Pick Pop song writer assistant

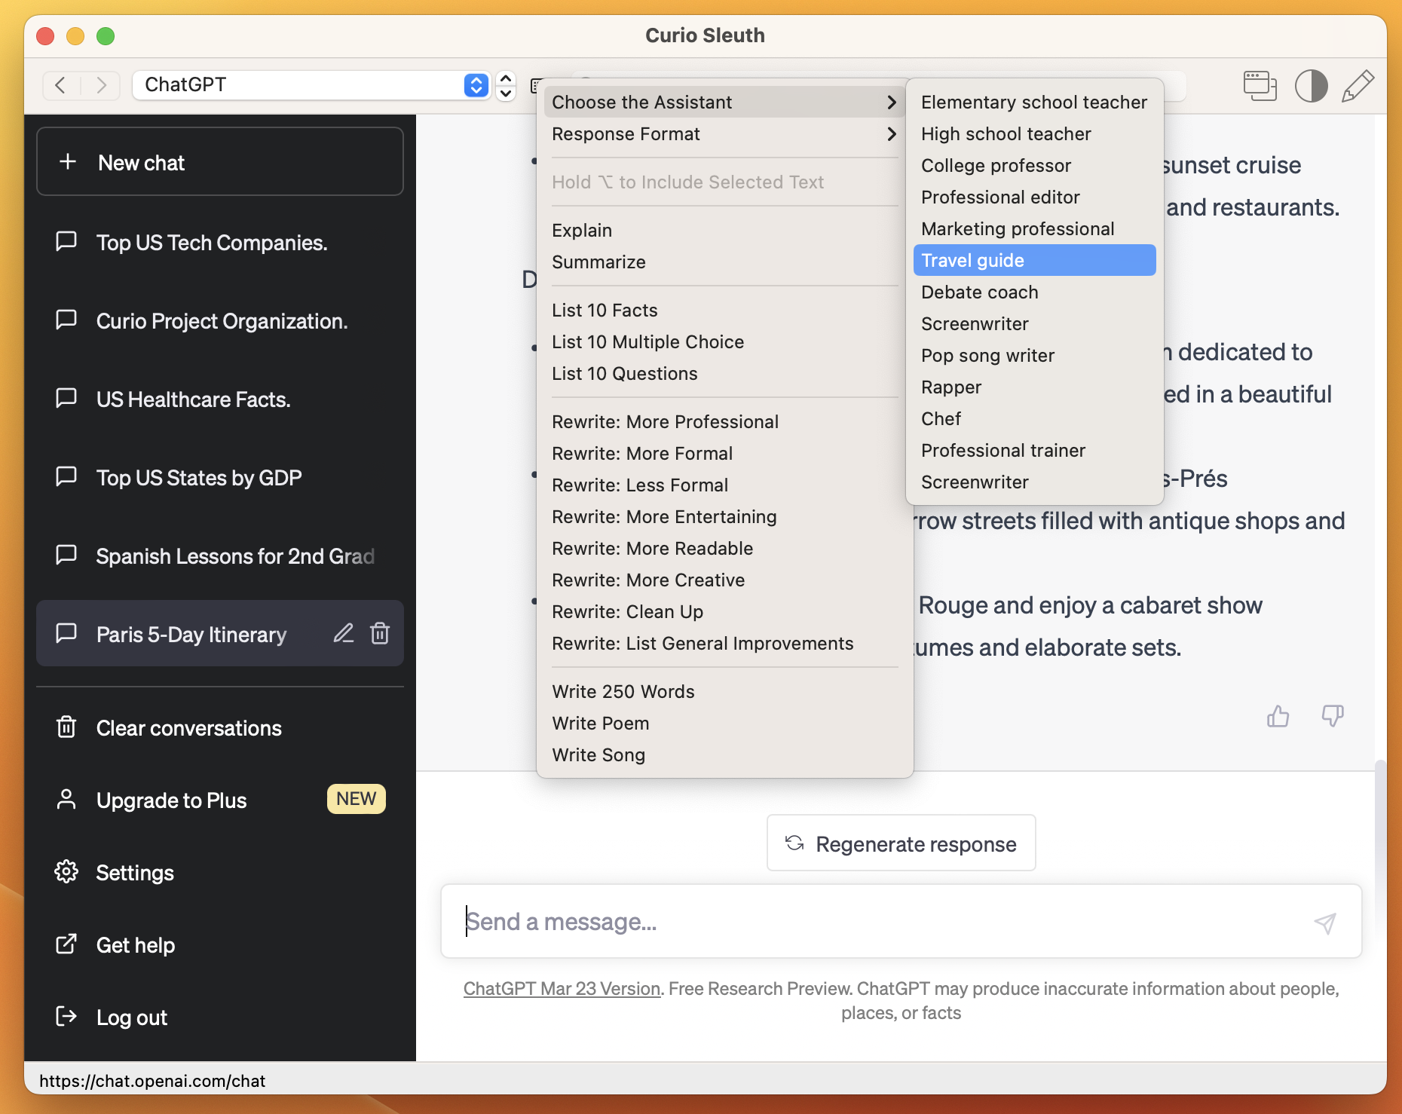[1034, 355]
